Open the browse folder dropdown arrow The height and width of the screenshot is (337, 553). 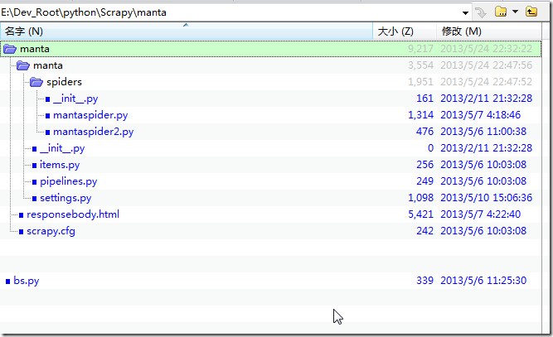pos(515,12)
